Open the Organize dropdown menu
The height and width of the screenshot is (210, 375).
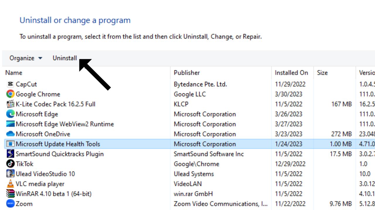[x=26, y=58]
